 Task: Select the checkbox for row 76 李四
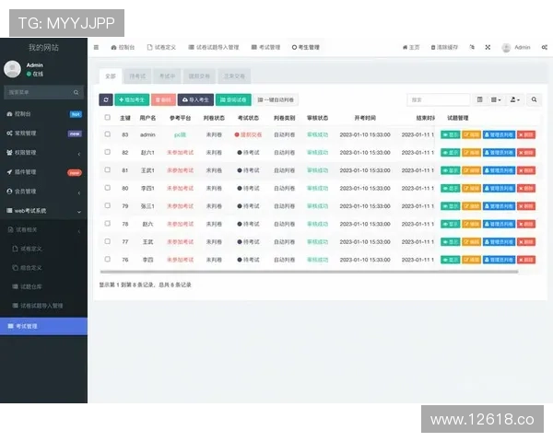(x=108, y=260)
